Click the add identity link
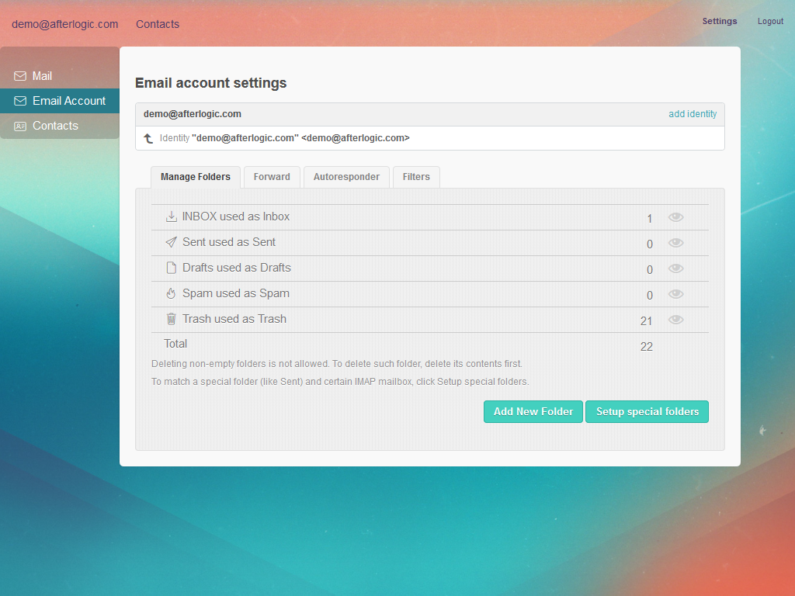 coord(692,113)
